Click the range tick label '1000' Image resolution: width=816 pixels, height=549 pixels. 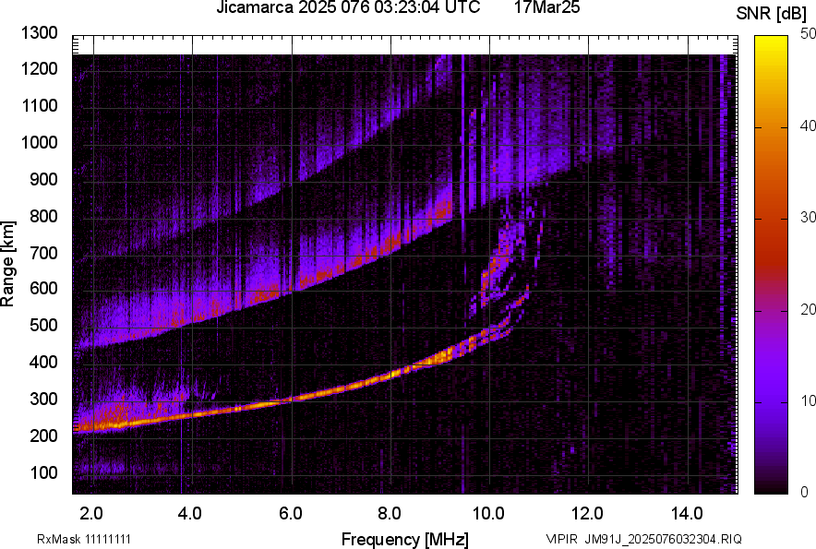point(39,142)
